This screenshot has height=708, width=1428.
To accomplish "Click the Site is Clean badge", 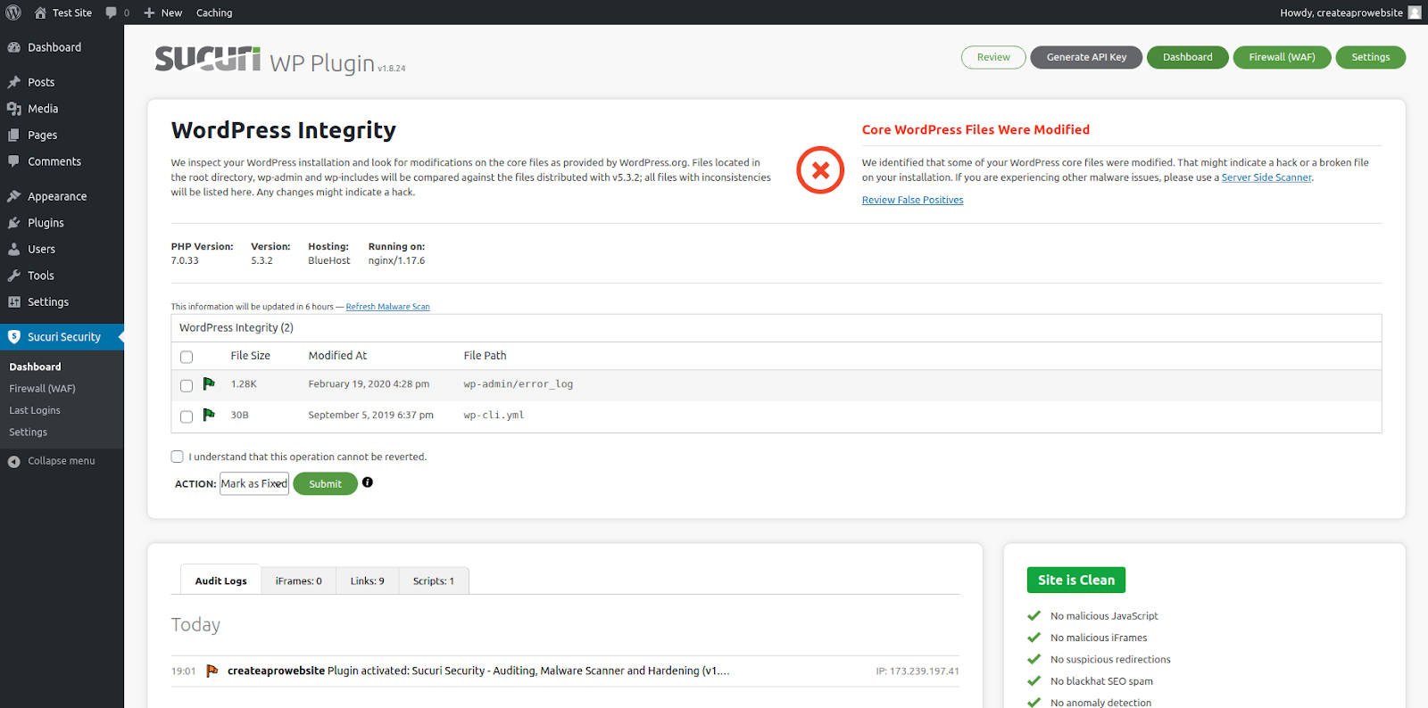I will click(x=1076, y=580).
